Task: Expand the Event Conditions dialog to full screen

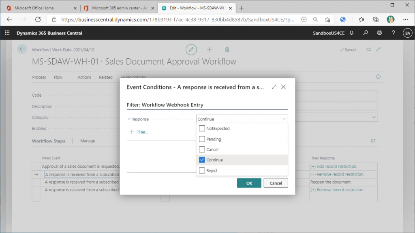Action: tap(274, 87)
